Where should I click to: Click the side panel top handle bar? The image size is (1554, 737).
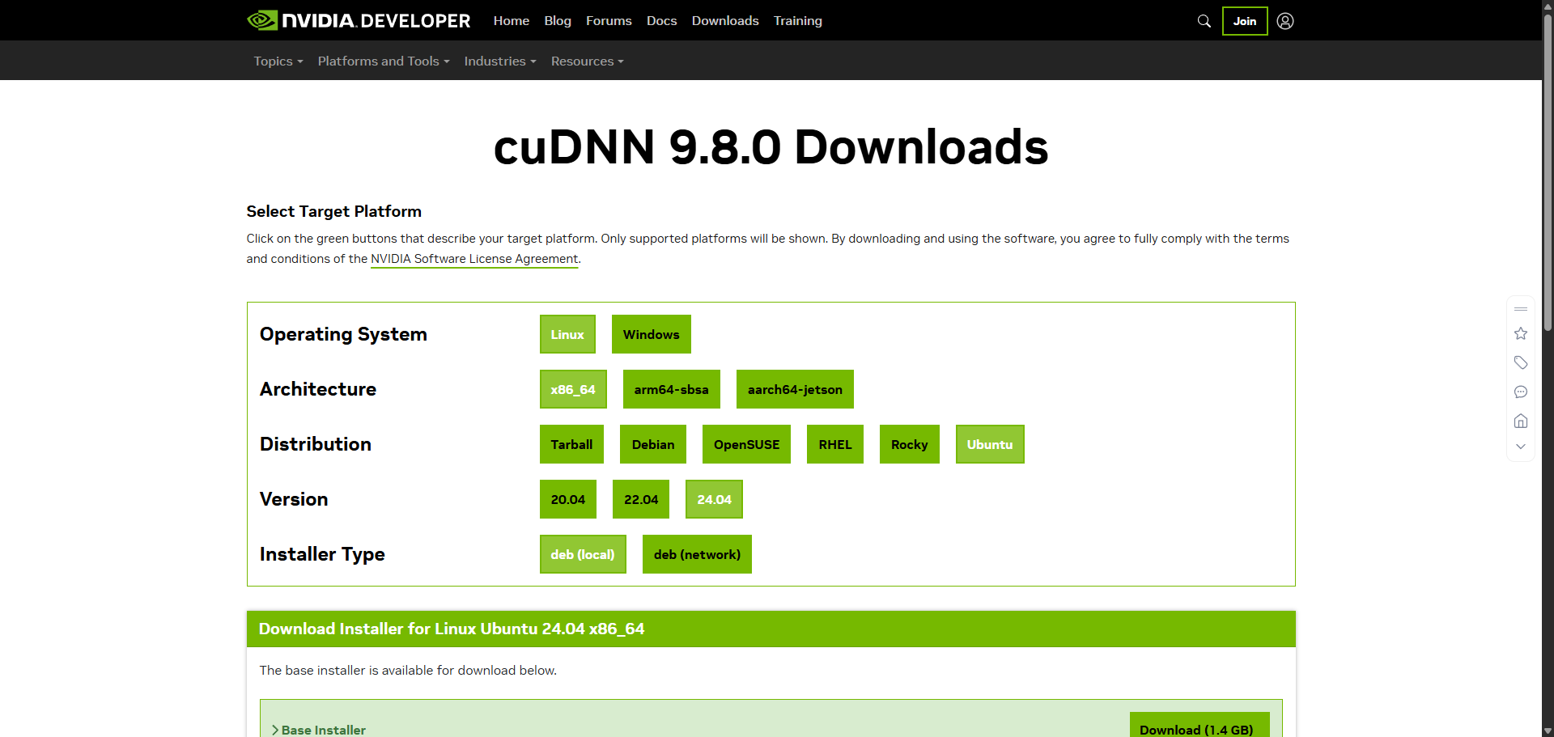coord(1521,309)
